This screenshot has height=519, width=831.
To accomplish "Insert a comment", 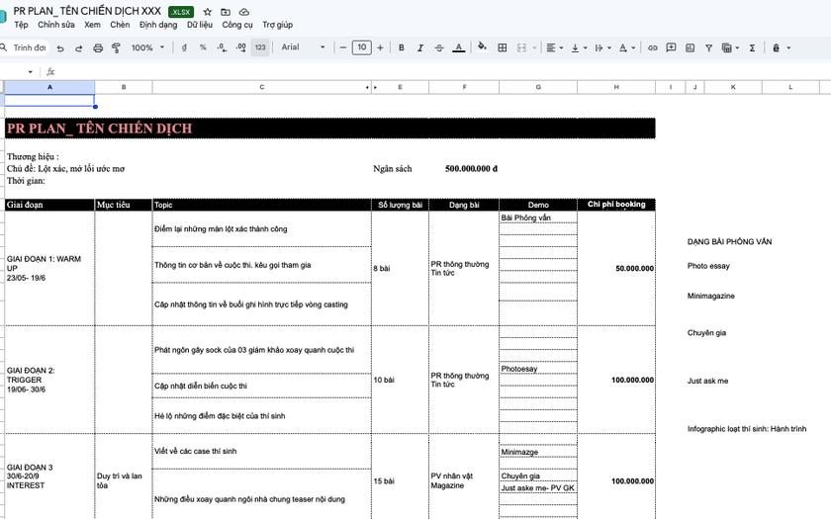I will coord(671,47).
